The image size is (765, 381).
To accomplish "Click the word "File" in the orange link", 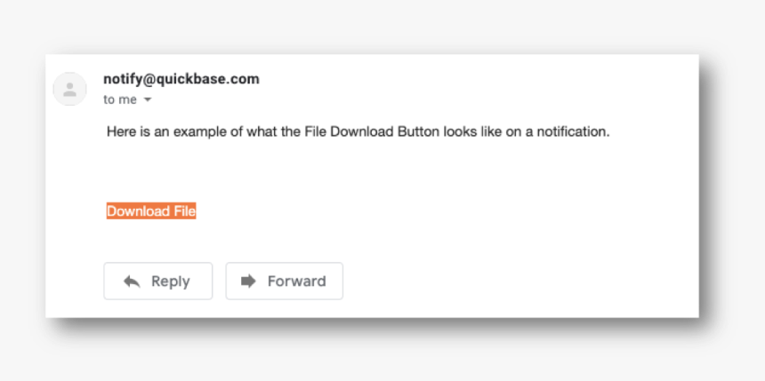I will (185, 211).
